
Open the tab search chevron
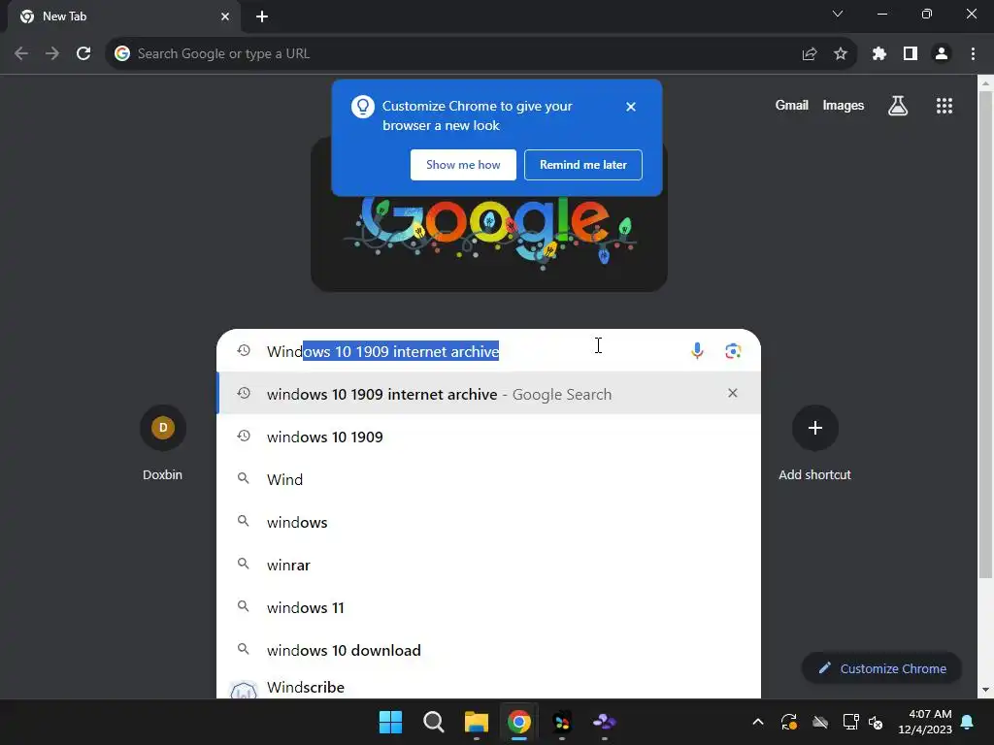[x=838, y=14]
